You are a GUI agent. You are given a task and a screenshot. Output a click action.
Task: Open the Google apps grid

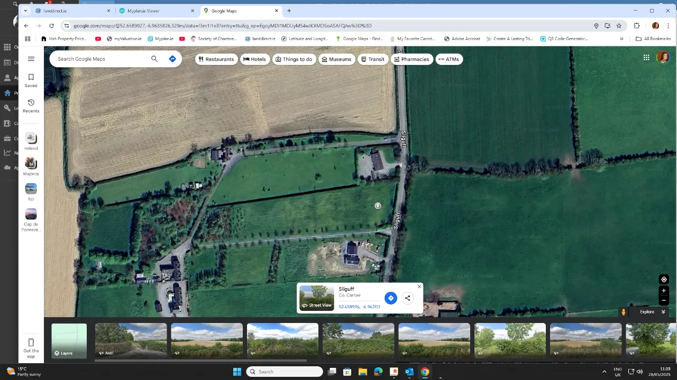[x=646, y=57]
